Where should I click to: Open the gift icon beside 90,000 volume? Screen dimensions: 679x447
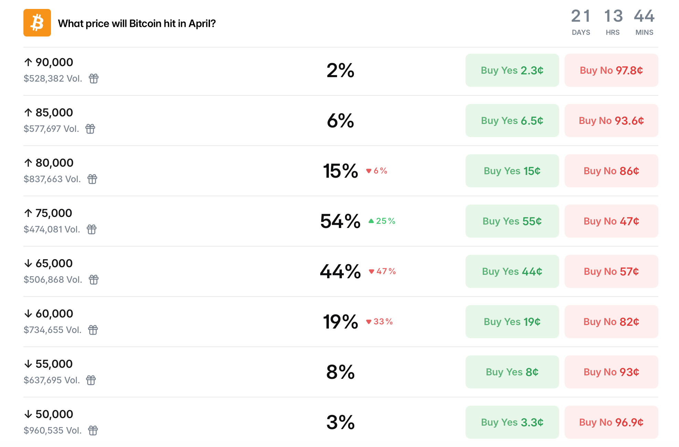click(94, 79)
